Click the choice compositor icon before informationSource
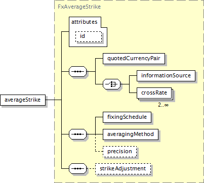204x183 pixels. coord(112,84)
